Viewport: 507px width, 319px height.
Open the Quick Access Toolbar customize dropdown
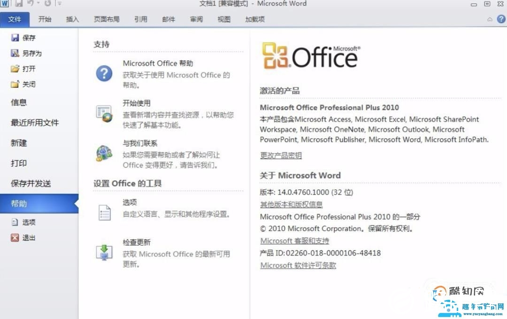(58, 4)
